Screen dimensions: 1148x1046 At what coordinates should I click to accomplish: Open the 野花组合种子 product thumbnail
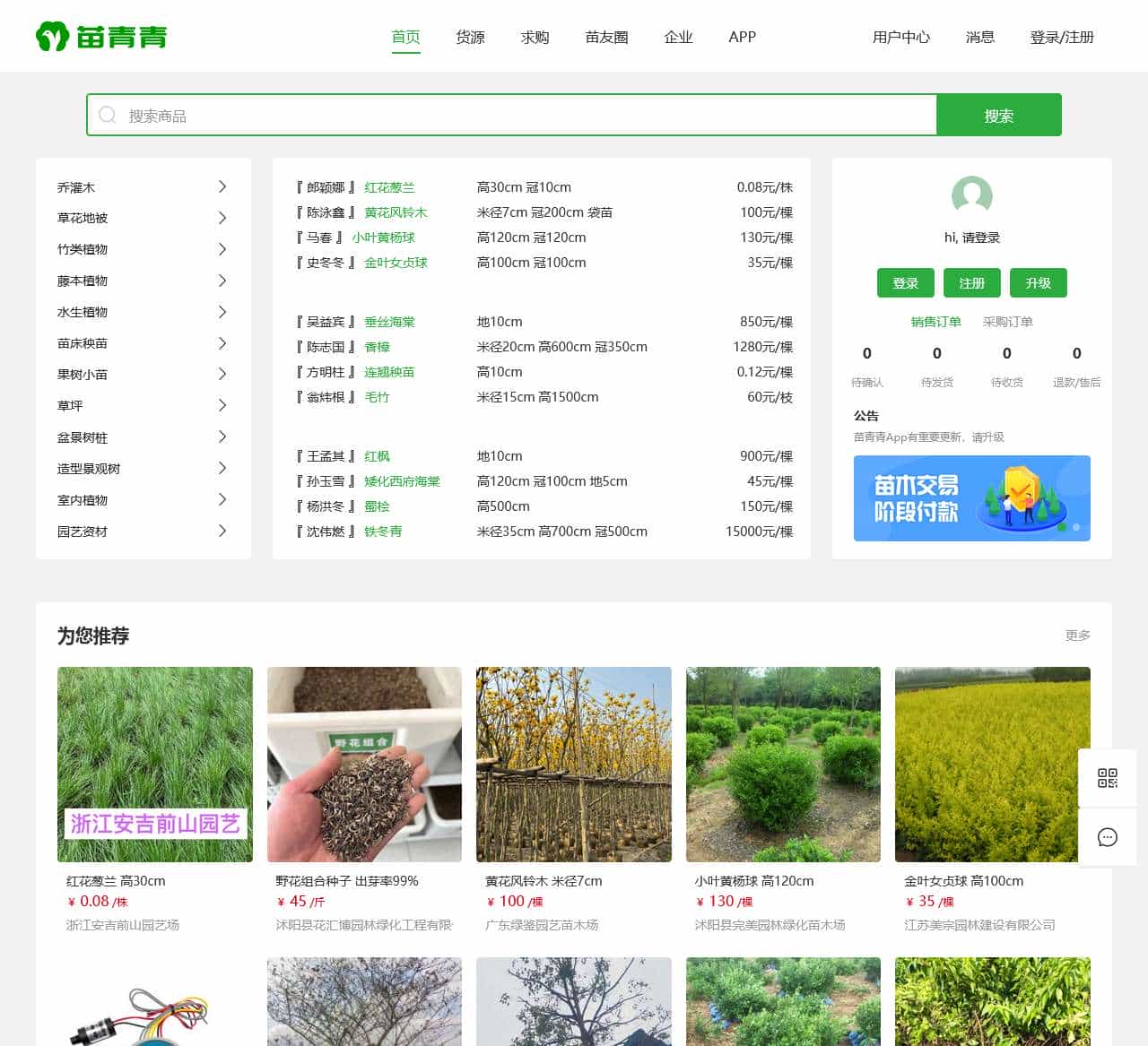click(364, 764)
